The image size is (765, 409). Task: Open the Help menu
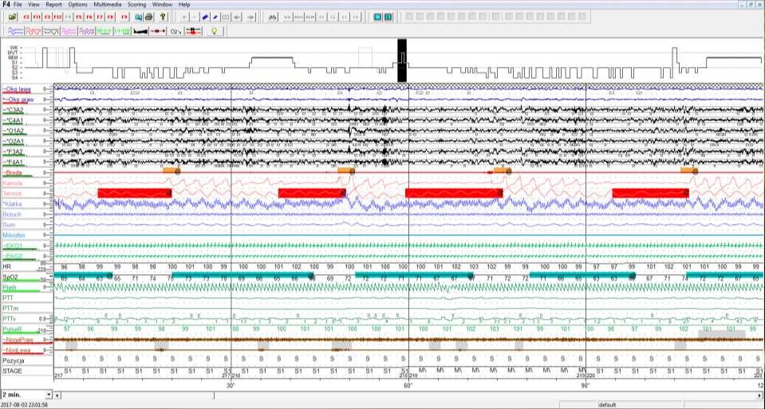pyautogui.click(x=184, y=5)
